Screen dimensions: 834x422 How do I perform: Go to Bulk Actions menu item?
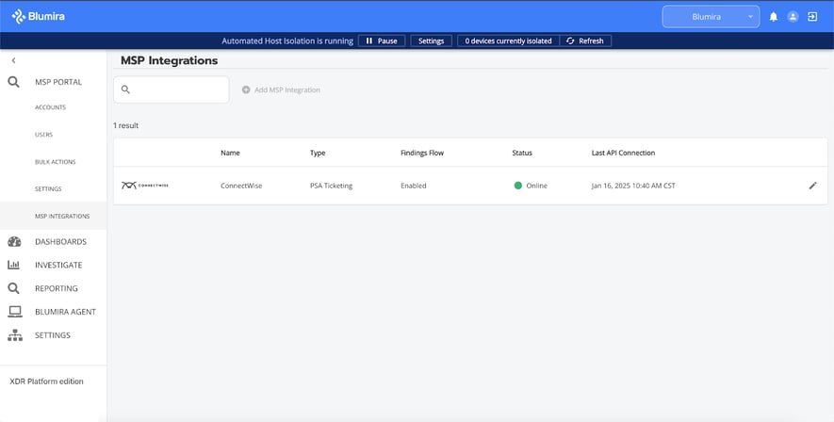point(55,162)
